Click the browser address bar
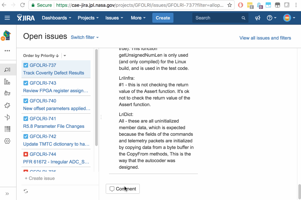The image size is (301, 200). (140, 5)
